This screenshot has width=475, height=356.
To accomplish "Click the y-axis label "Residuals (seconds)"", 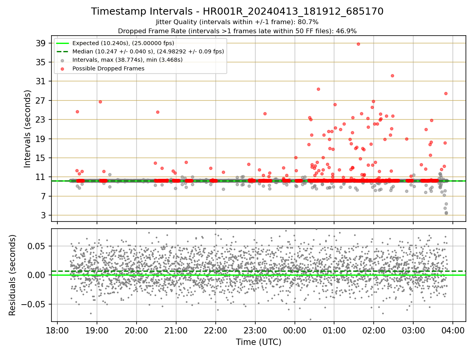I will tap(13, 275).
